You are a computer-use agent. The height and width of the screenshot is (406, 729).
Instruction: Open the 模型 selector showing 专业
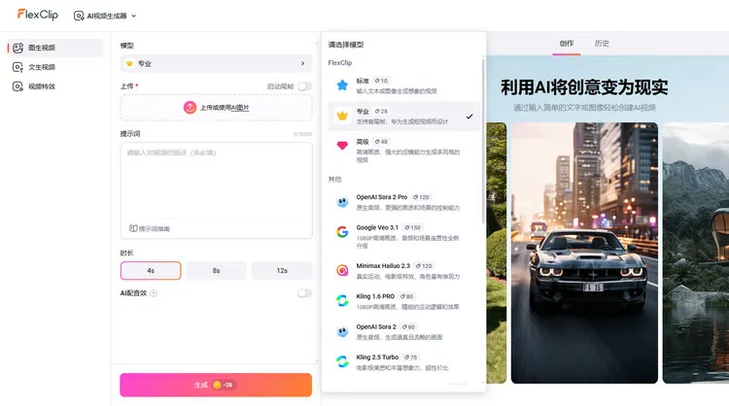pos(216,63)
